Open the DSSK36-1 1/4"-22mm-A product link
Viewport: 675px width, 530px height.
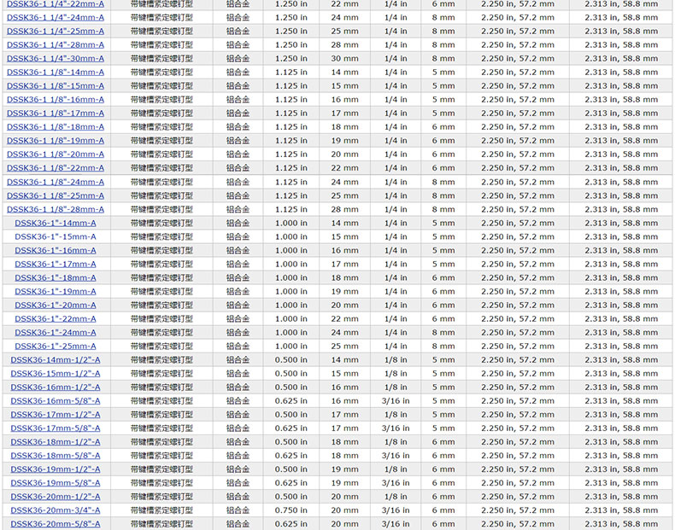point(56,3)
